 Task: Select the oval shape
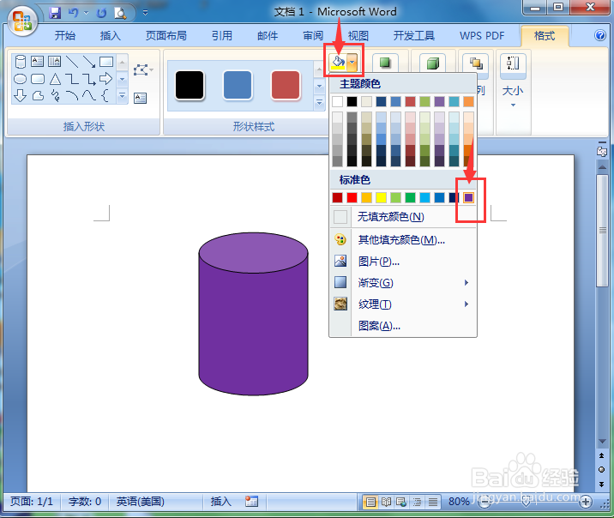coord(21,79)
